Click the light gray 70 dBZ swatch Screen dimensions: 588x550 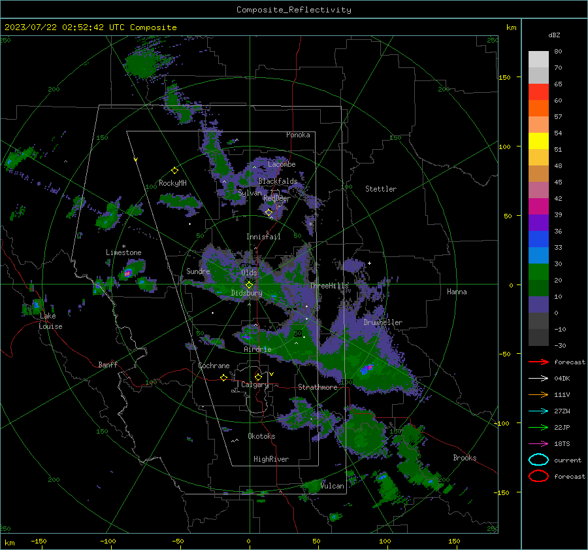[x=538, y=60]
